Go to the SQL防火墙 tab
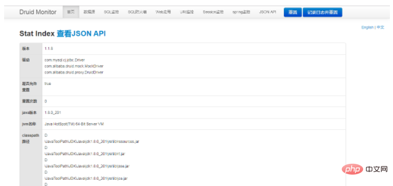The image size is (393, 186). 137,12
